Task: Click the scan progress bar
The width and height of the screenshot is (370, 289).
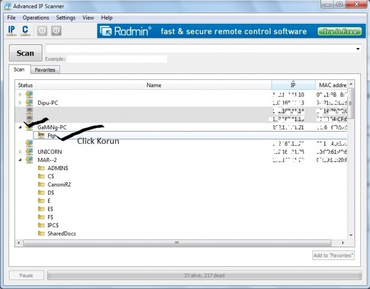Action: point(205,275)
